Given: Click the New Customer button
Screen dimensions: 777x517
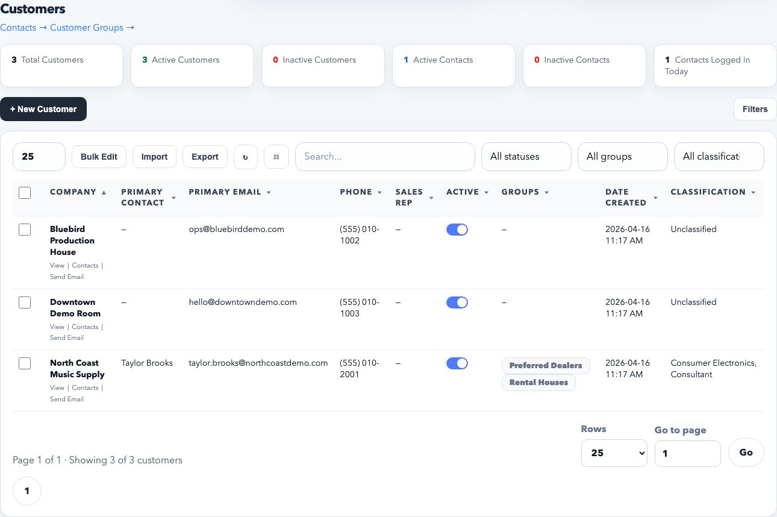Looking at the screenshot, I should (x=43, y=109).
